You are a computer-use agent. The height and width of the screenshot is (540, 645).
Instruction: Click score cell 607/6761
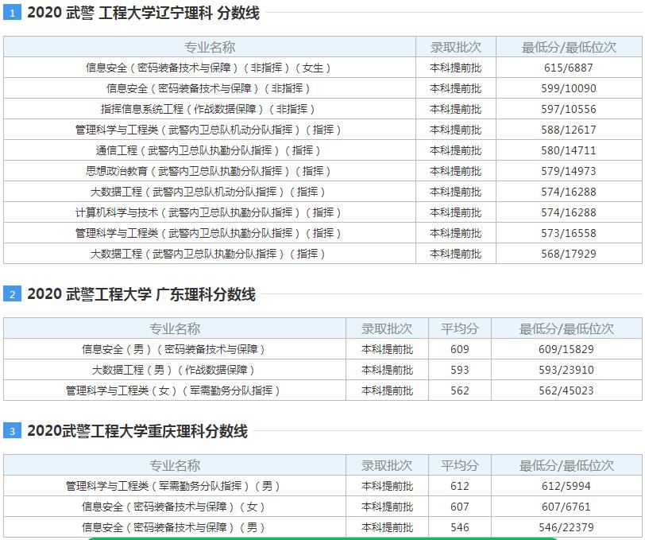566,507
